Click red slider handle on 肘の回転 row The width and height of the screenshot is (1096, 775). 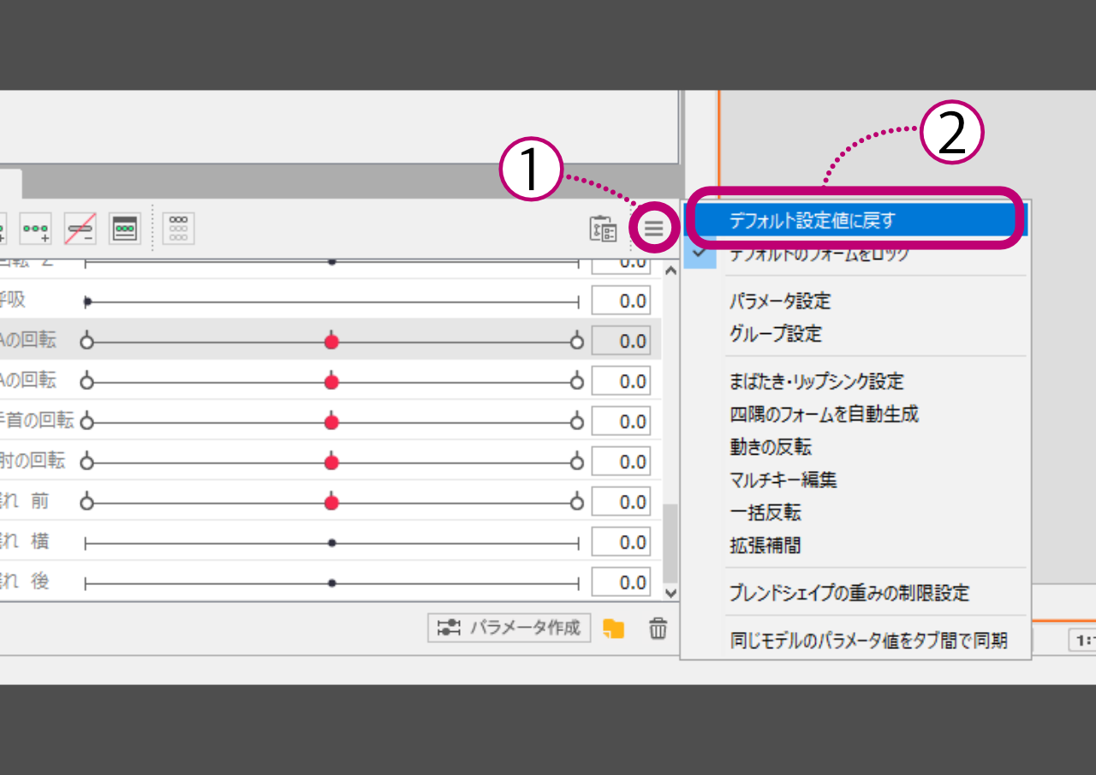point(332,462)
